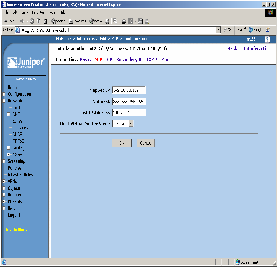Screen dimensions: 277x267
Task: Expand the Links toolbar chevron
Action: click(245, 28)
